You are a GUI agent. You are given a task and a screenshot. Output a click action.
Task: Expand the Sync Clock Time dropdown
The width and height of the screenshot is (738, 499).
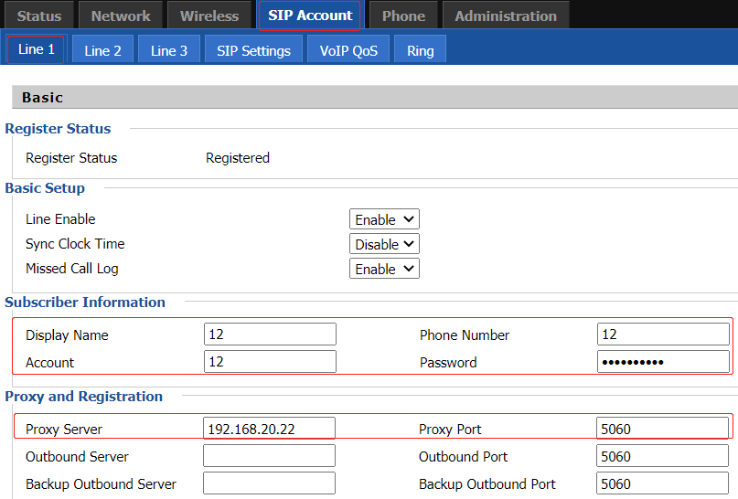pos(384,244)
